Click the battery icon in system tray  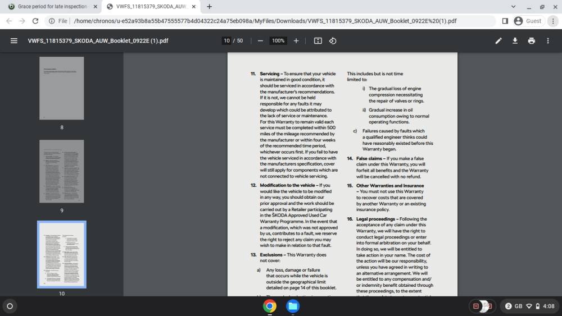(538, 306)
